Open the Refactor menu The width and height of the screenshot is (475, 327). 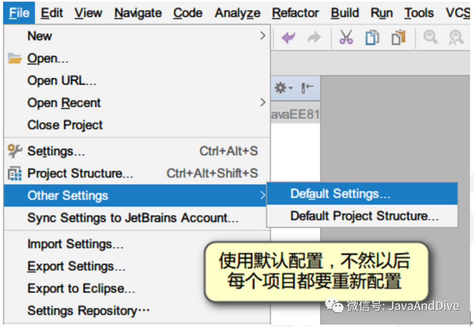(295, 13)
